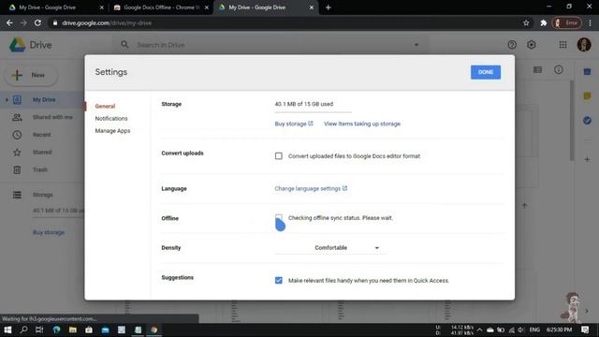Viewport: 599px width, 337px height.
Task: Click the New button in Drive
Action: [31, 75]
